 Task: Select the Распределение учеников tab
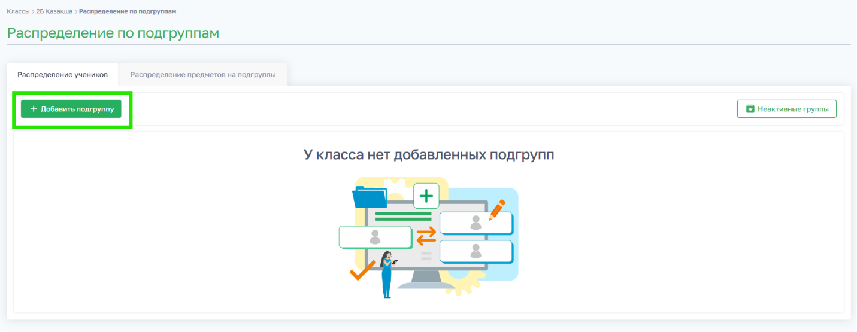[62, 75]
